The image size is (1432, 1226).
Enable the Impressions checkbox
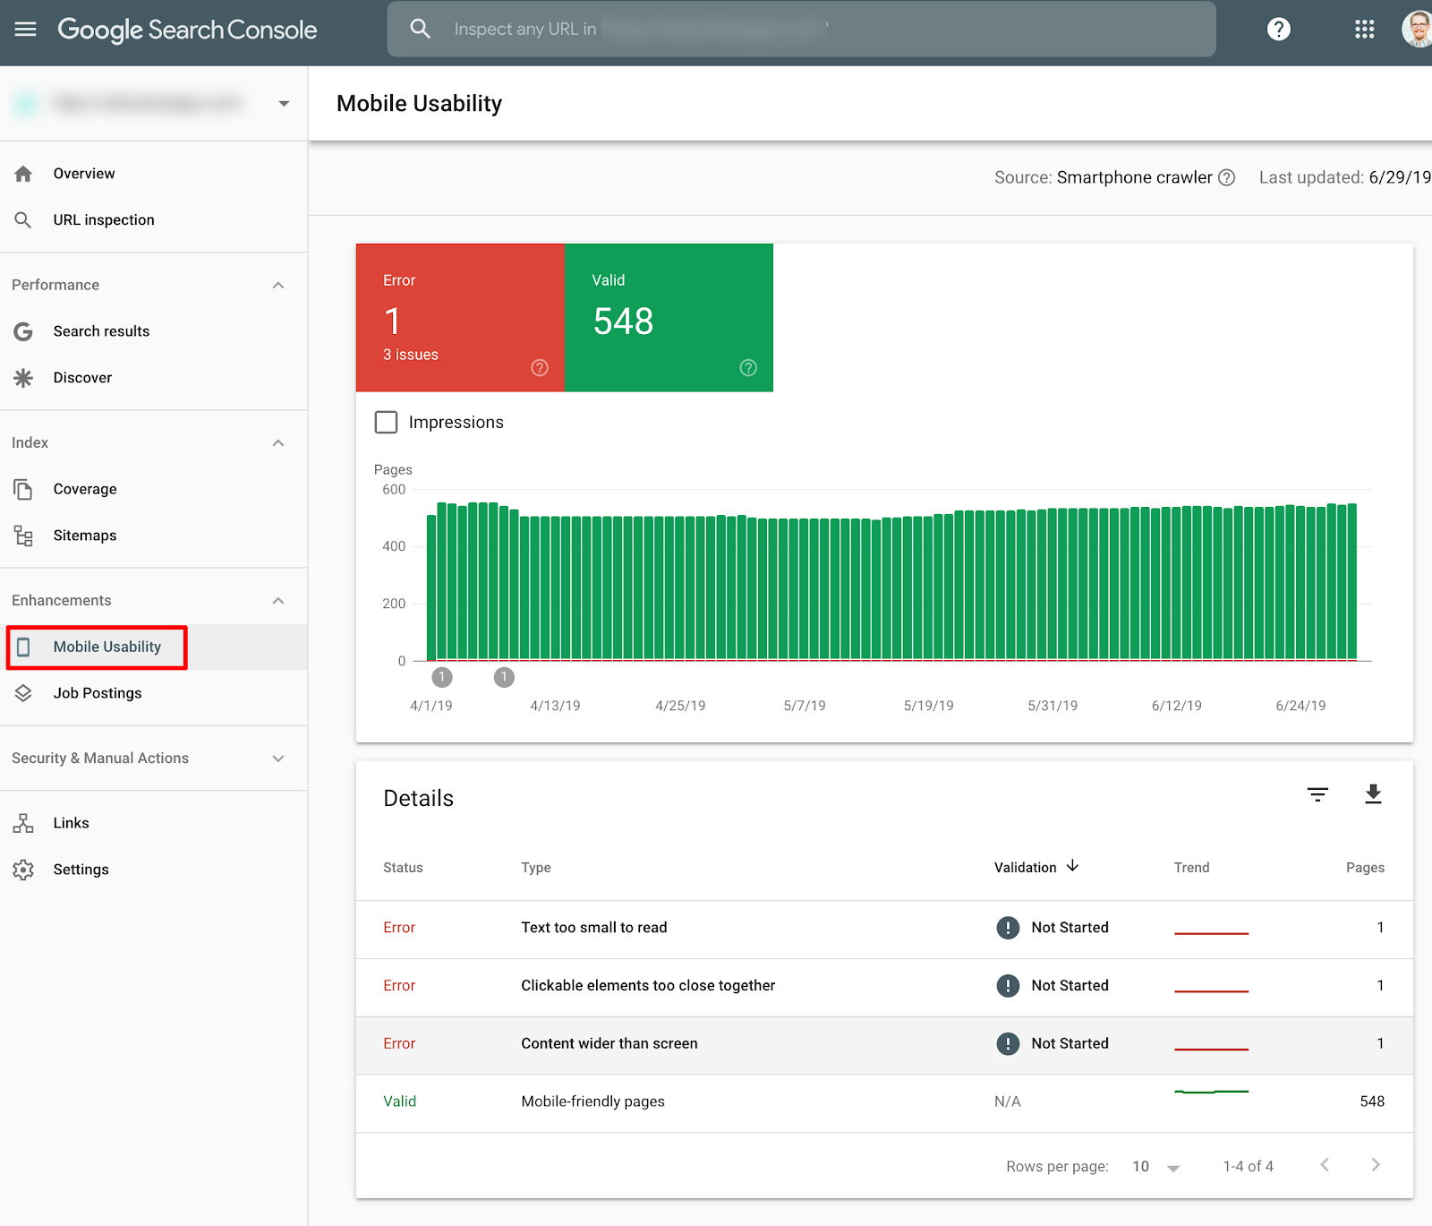(386, 422)
